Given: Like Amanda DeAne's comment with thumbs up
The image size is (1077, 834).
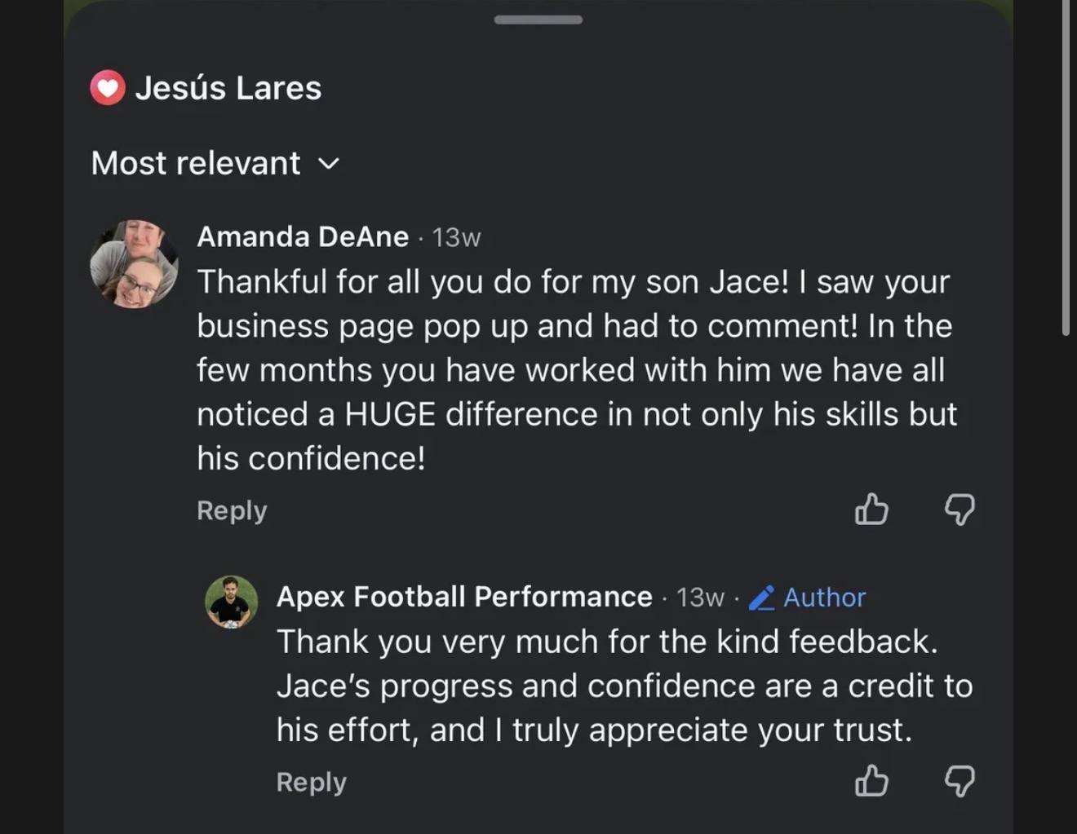Looking at the screenshot, I should 871,510.
